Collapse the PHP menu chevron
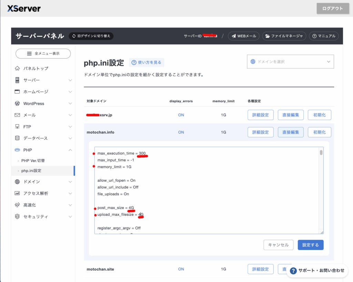This screenshot has width=353, height=282. pos(70,150)
